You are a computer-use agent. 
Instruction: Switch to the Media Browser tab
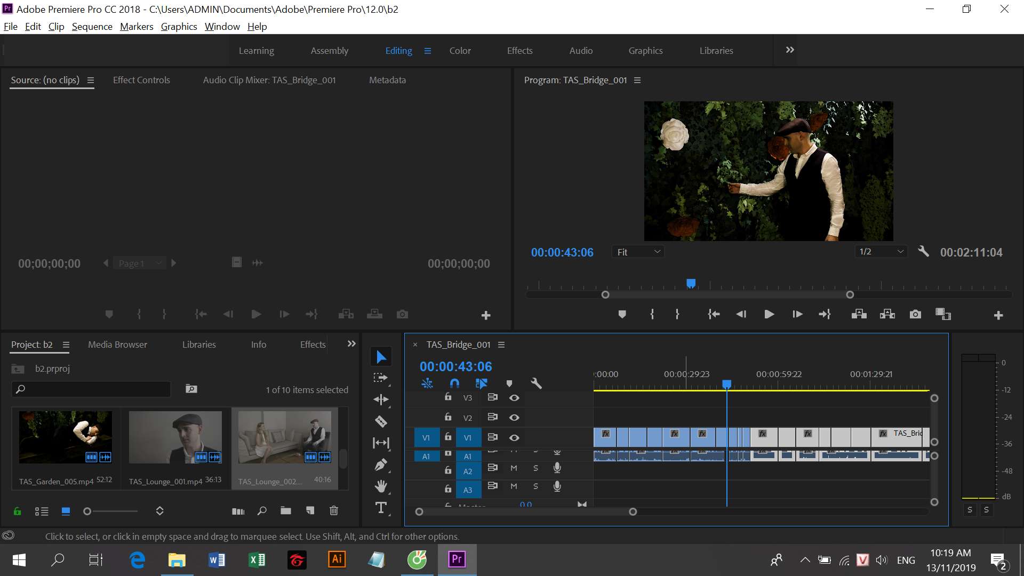tap(117, 345)
